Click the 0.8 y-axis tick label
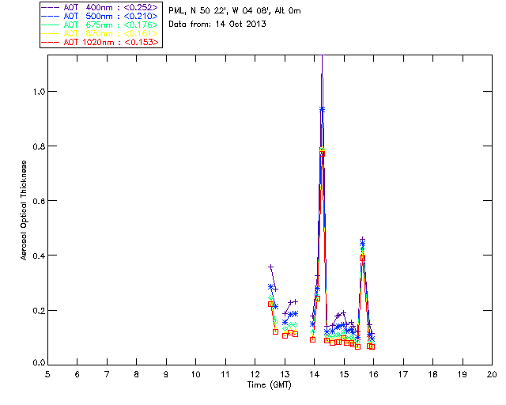Viewport: 506px width, 405px height. click(39, 146)
